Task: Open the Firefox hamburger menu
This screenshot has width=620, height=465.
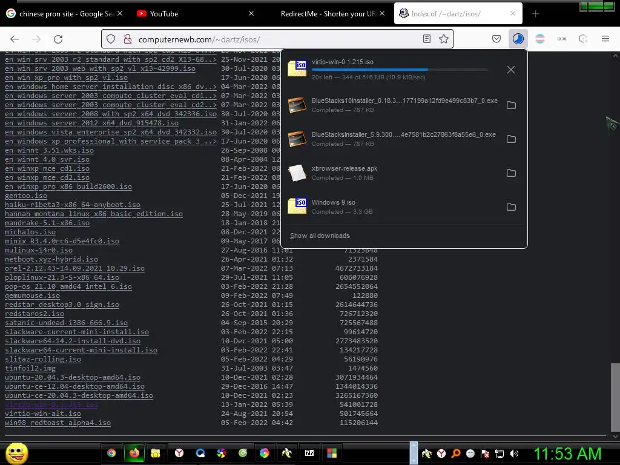Action: click(x=605, y=39)
